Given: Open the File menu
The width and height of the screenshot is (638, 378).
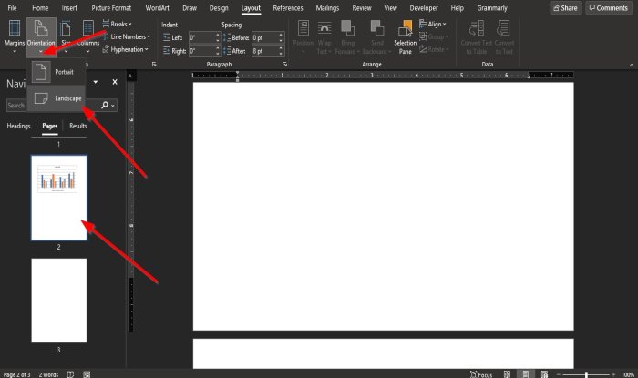Looking at the screenshot, I should (x=12, y=7).
